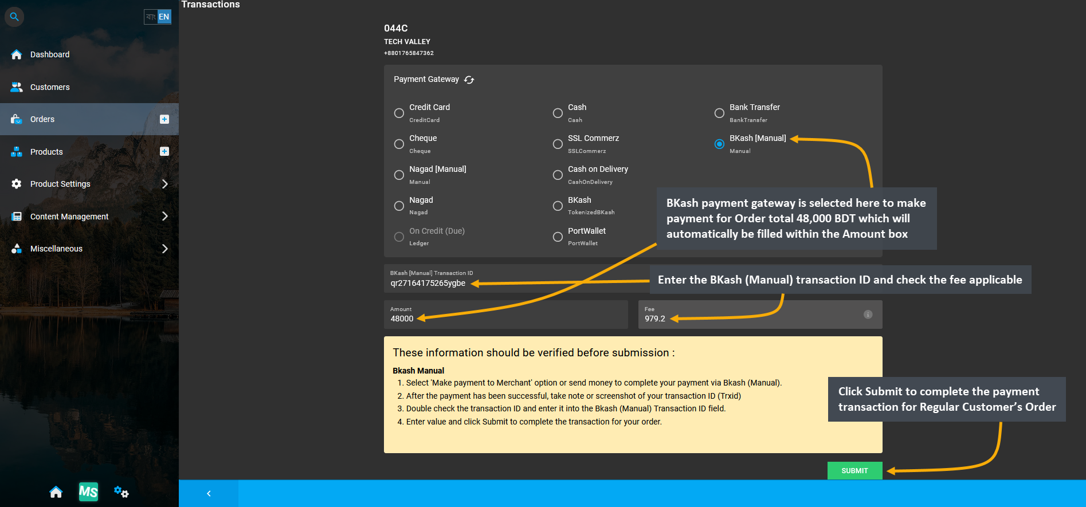This screenshot has height=507, width=1086.
Task: Click the Fee input field
Action: click(x=760, y=315)
